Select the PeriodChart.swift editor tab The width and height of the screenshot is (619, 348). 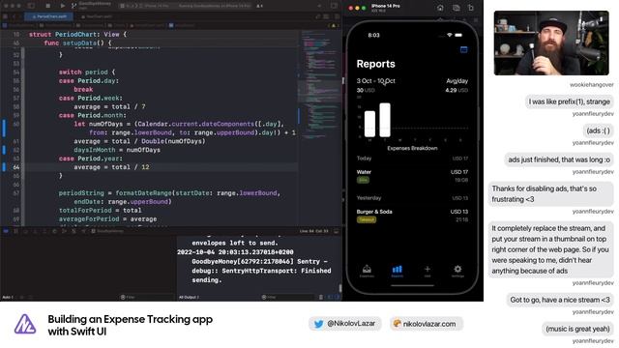coord(49,16)
